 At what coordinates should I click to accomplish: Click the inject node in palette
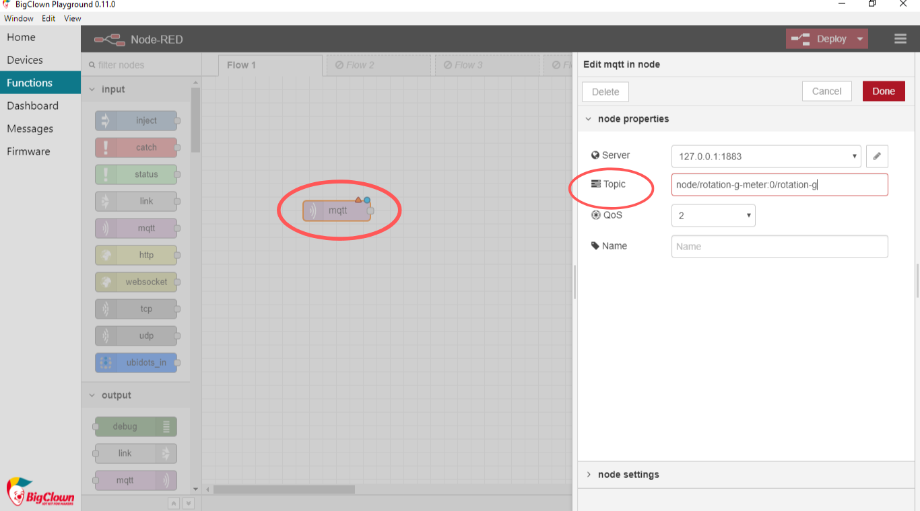(136, 120)
